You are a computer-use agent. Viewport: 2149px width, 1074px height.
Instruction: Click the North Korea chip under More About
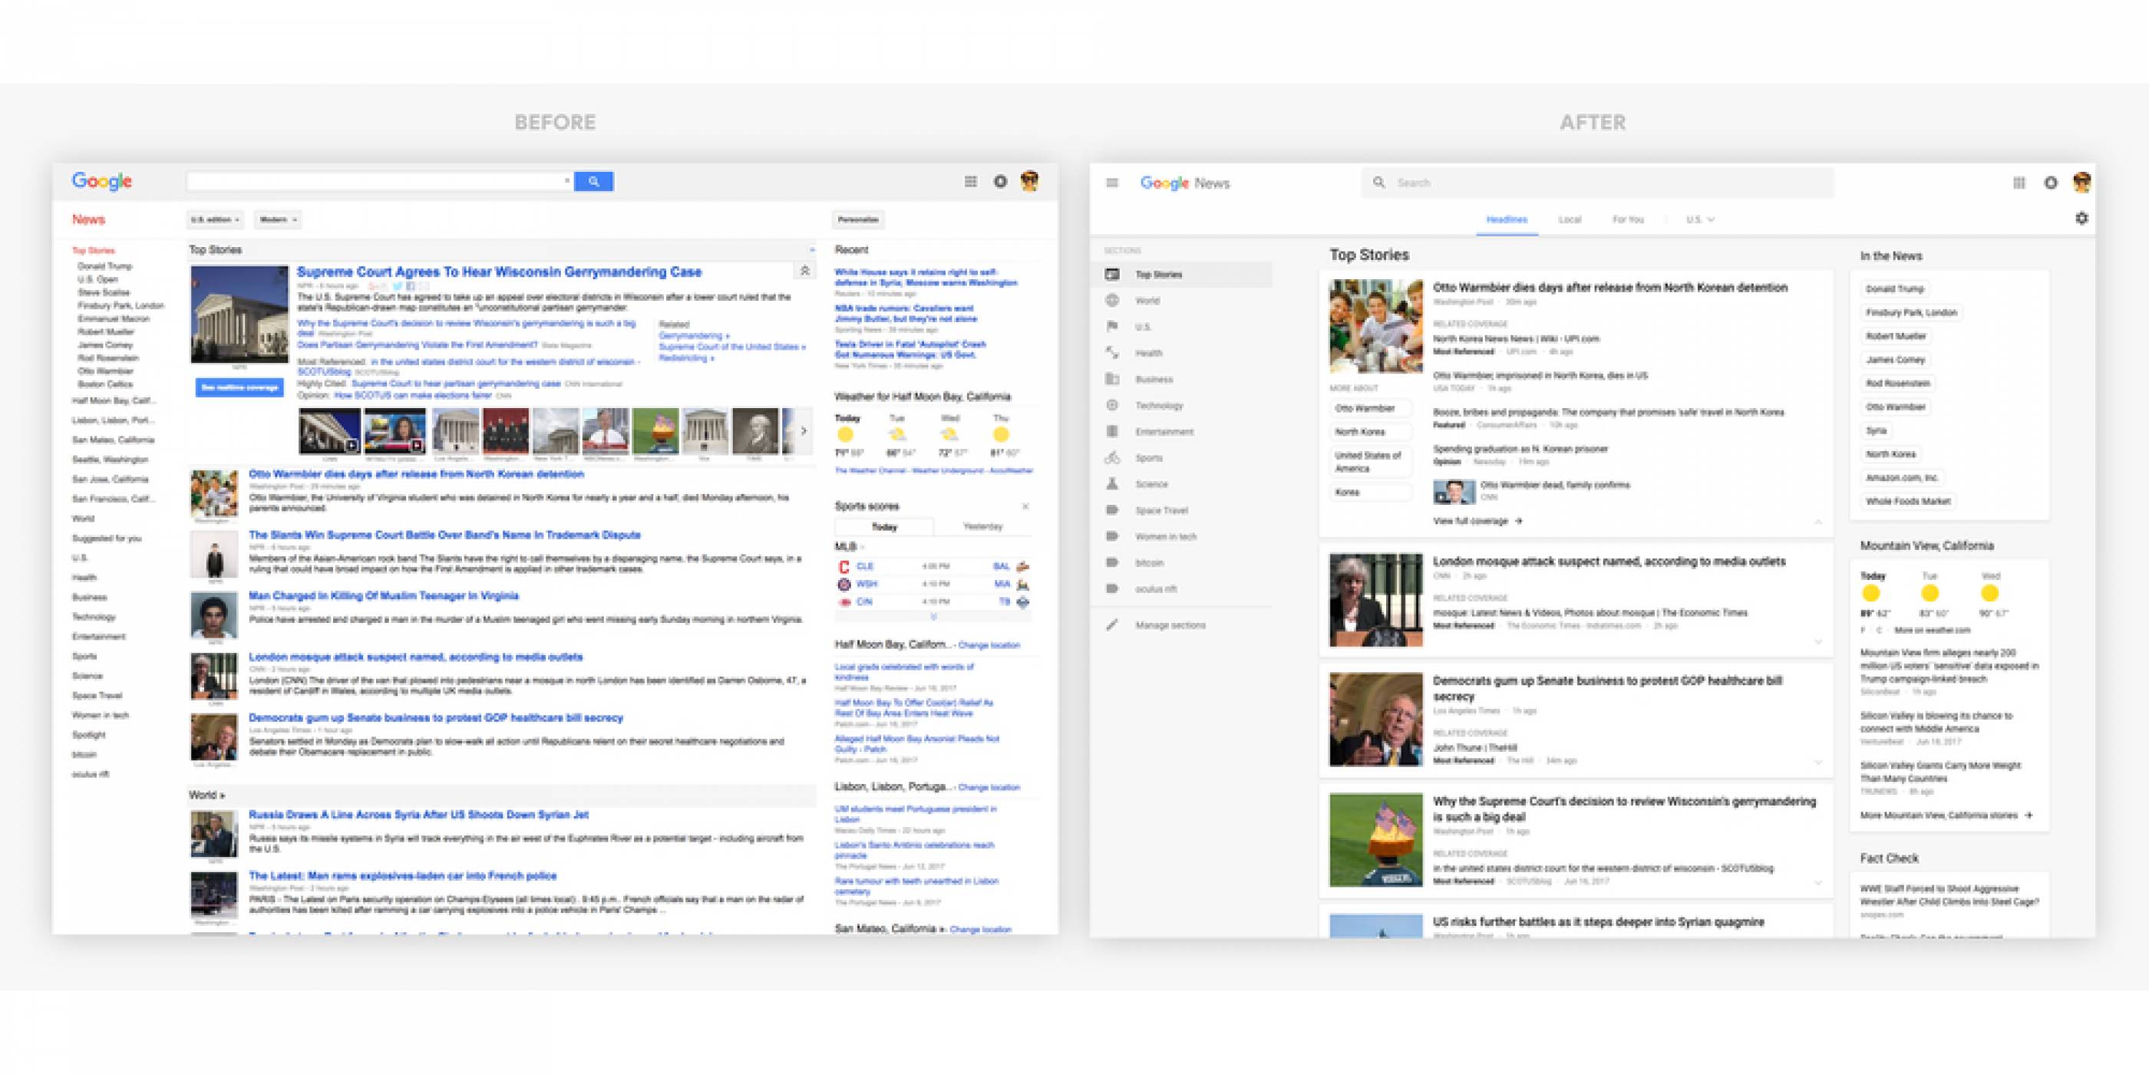click(1369, 432)
